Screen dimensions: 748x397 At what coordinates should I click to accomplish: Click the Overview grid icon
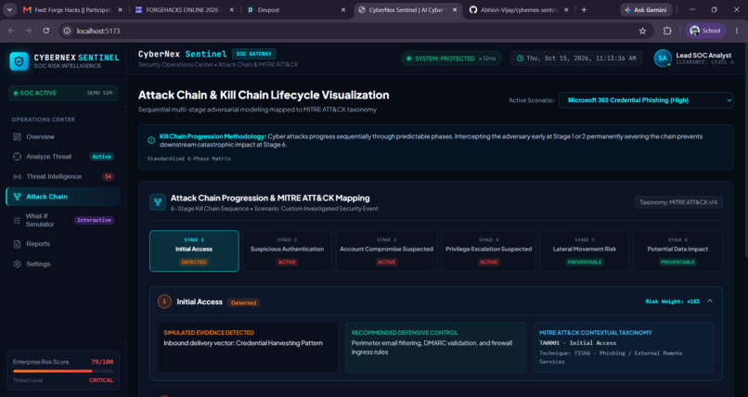[x=18, y=136]
